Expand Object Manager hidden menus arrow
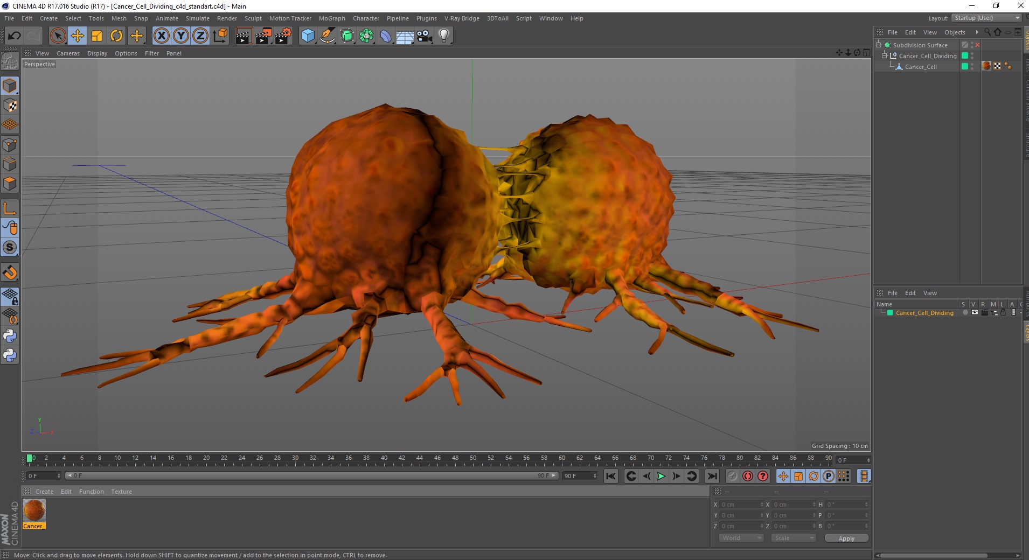The image size is (1029, 560). pyautogui.click(x=977, y=32)
